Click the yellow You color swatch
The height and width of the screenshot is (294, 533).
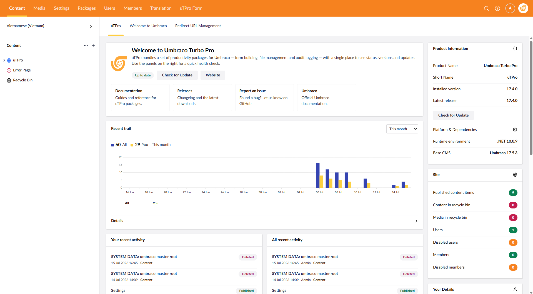pos(132,145)
